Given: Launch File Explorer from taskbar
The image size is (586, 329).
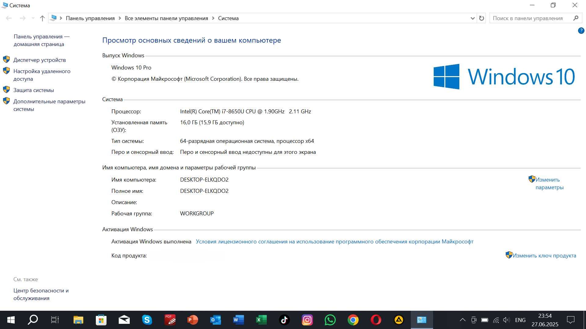Looking at the screenshot, I should click(x=78, y=320).
